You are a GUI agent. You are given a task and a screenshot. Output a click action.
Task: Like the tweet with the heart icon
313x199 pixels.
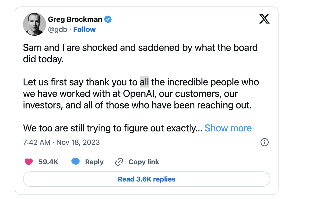[x=29, y=162]
